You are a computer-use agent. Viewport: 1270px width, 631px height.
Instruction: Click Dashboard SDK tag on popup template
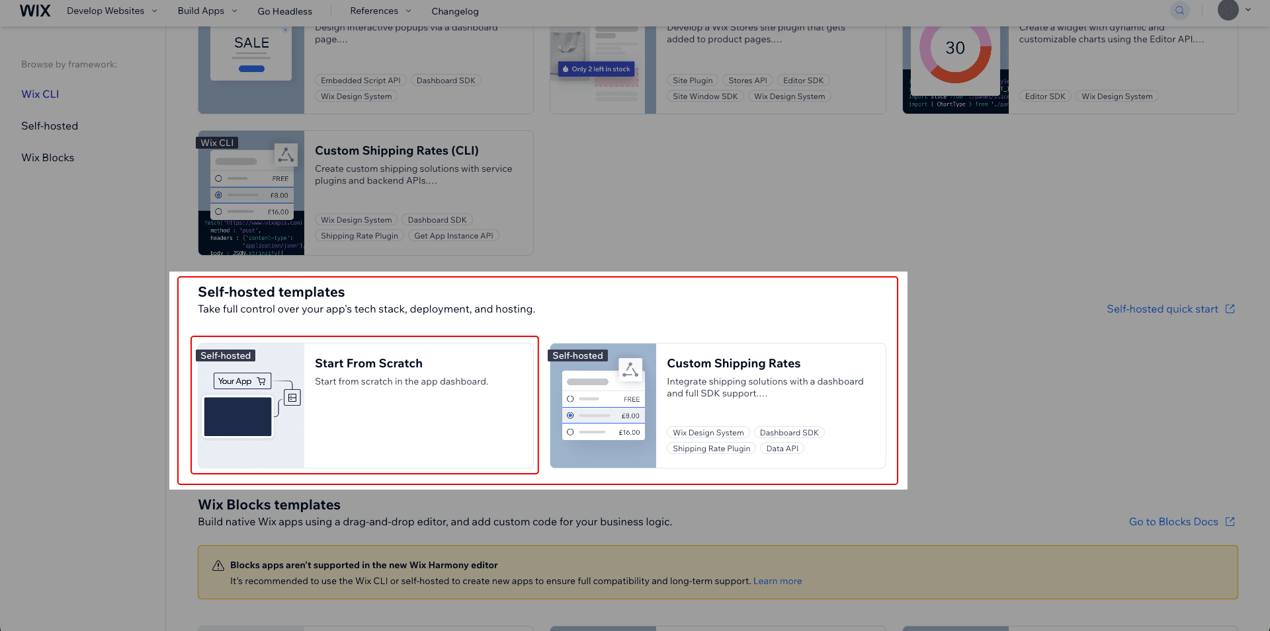click(x=446, y=81)
